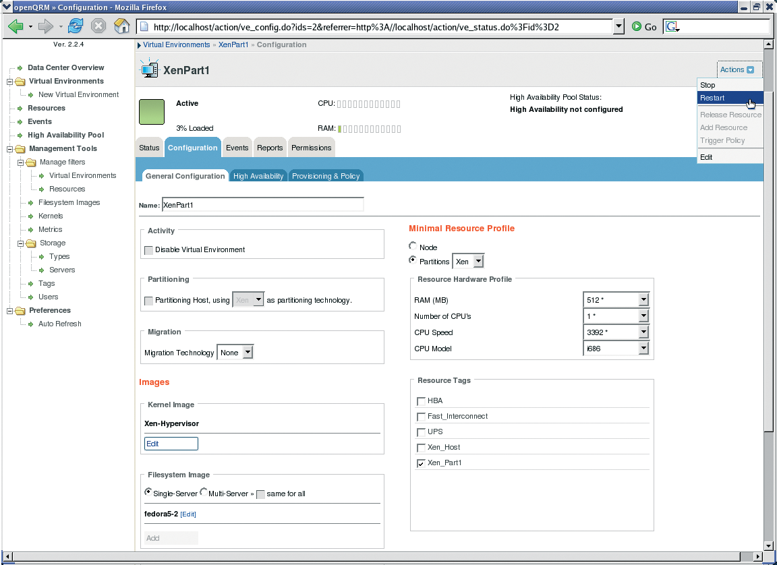Open the Migration Technology dropdown
This screenshot has height=565, width=777.
235,353
